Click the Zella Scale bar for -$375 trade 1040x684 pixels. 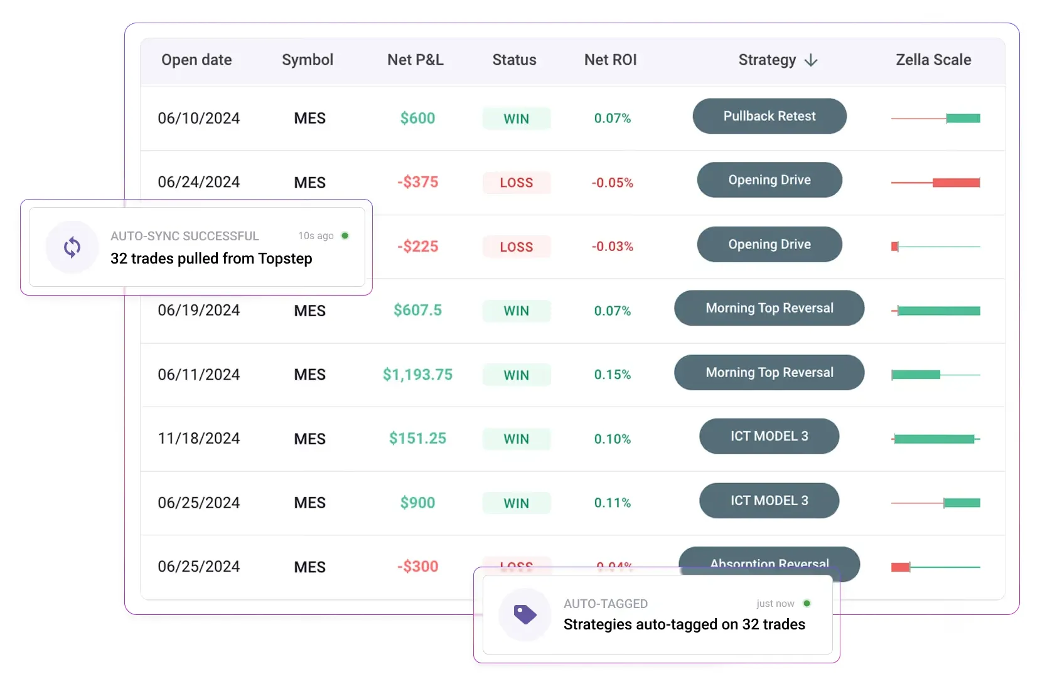[936, 183]
